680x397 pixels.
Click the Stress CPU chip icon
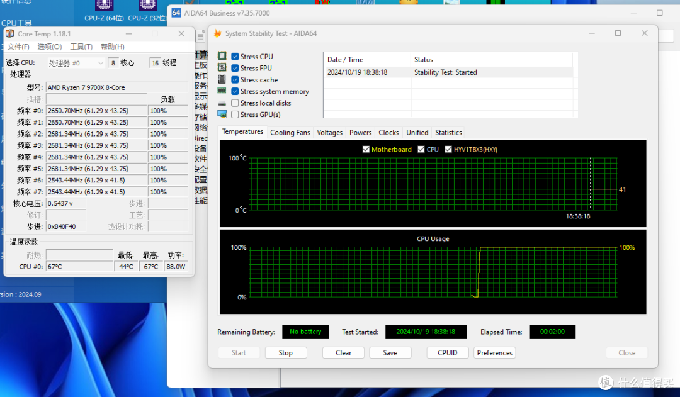[222, 56]
